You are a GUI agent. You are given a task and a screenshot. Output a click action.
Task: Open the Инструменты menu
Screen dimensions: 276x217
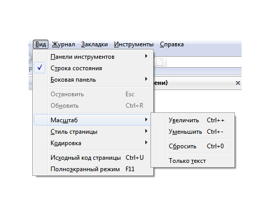coord(134,44)
